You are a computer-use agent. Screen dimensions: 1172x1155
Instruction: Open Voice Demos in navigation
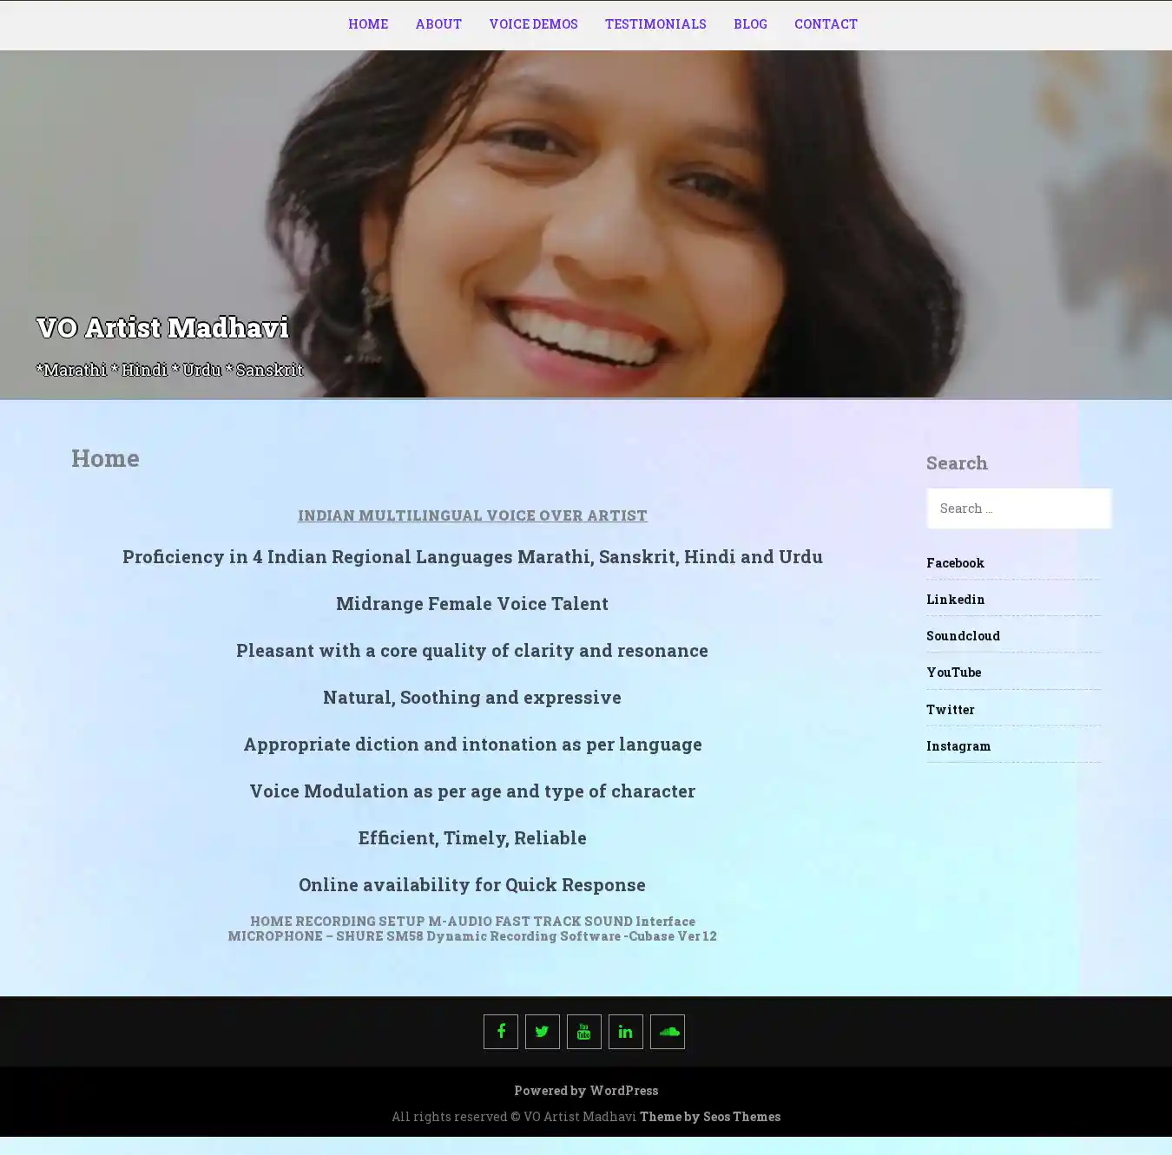click(x=533, y=24)
